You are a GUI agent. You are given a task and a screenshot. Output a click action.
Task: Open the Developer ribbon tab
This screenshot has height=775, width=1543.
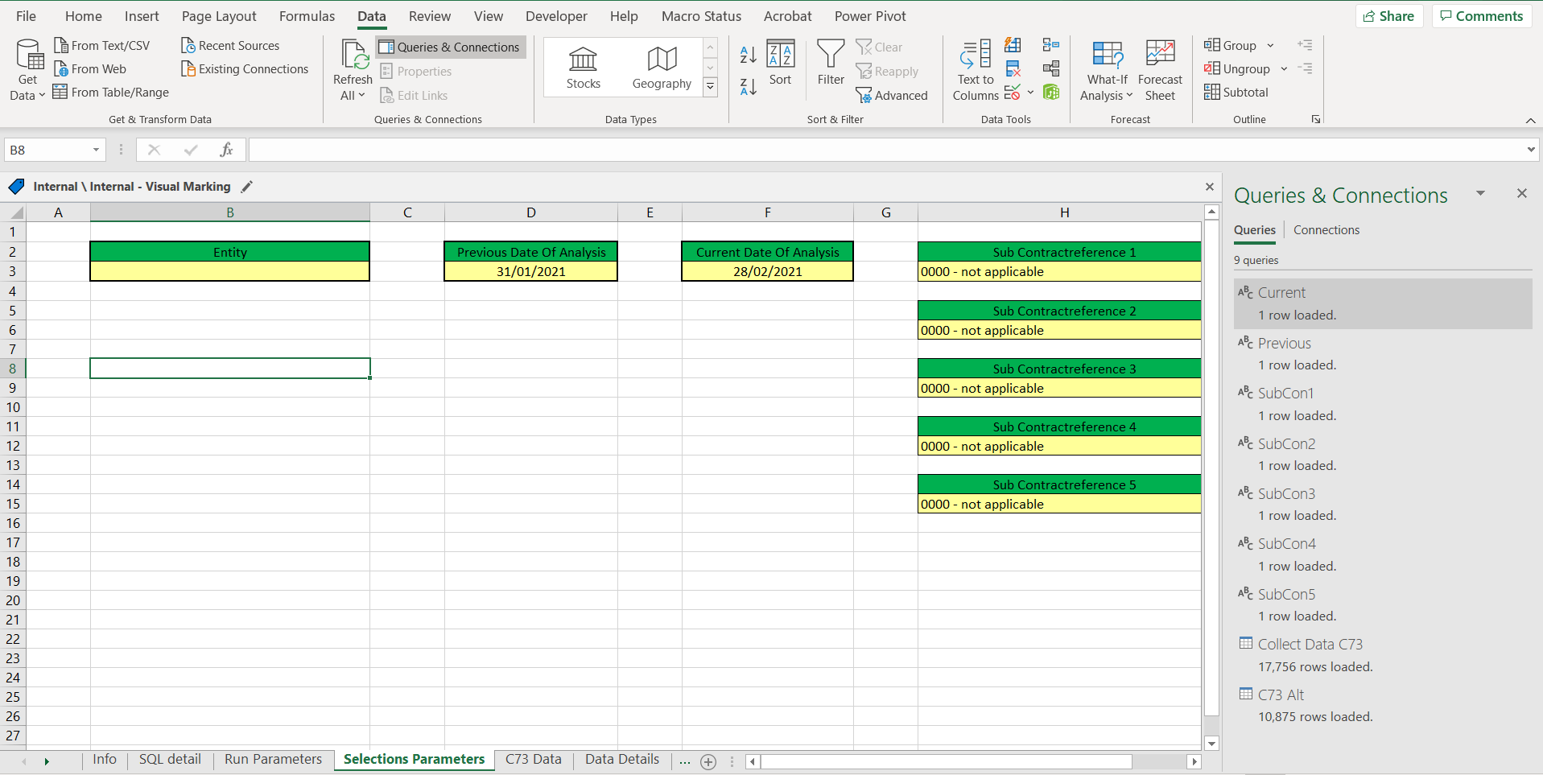pos(556,16)
